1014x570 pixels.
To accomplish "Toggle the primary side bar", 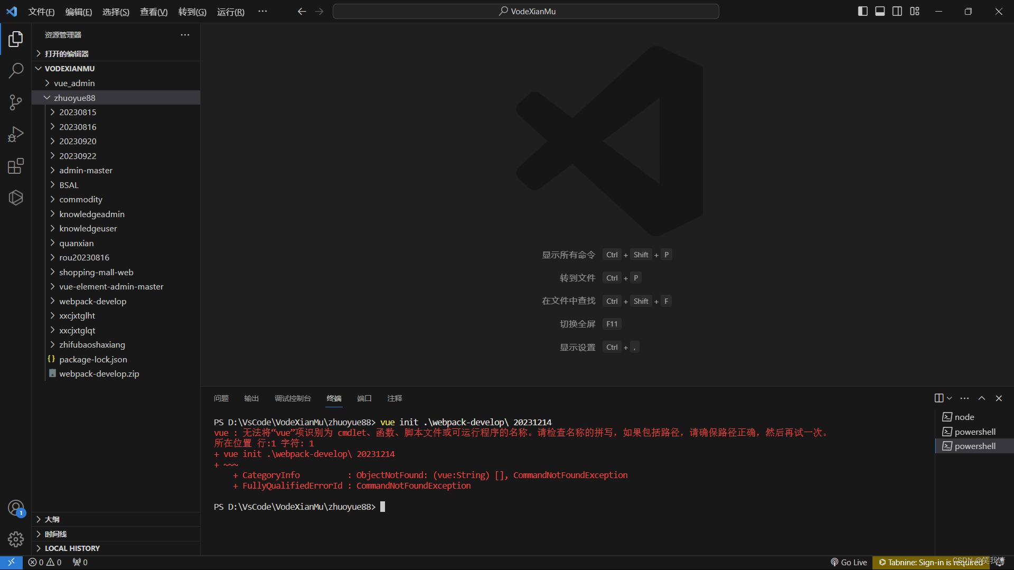I will [x=862, y=11].
